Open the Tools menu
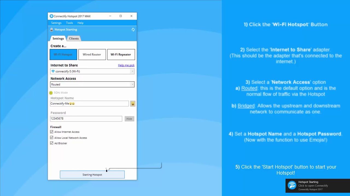 click(x=69, y=23)
